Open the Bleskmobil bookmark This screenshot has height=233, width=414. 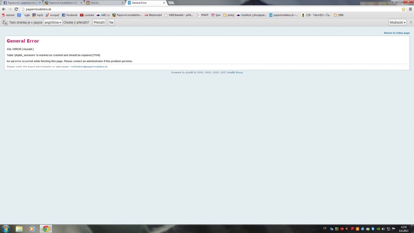(x=153, y=15)
